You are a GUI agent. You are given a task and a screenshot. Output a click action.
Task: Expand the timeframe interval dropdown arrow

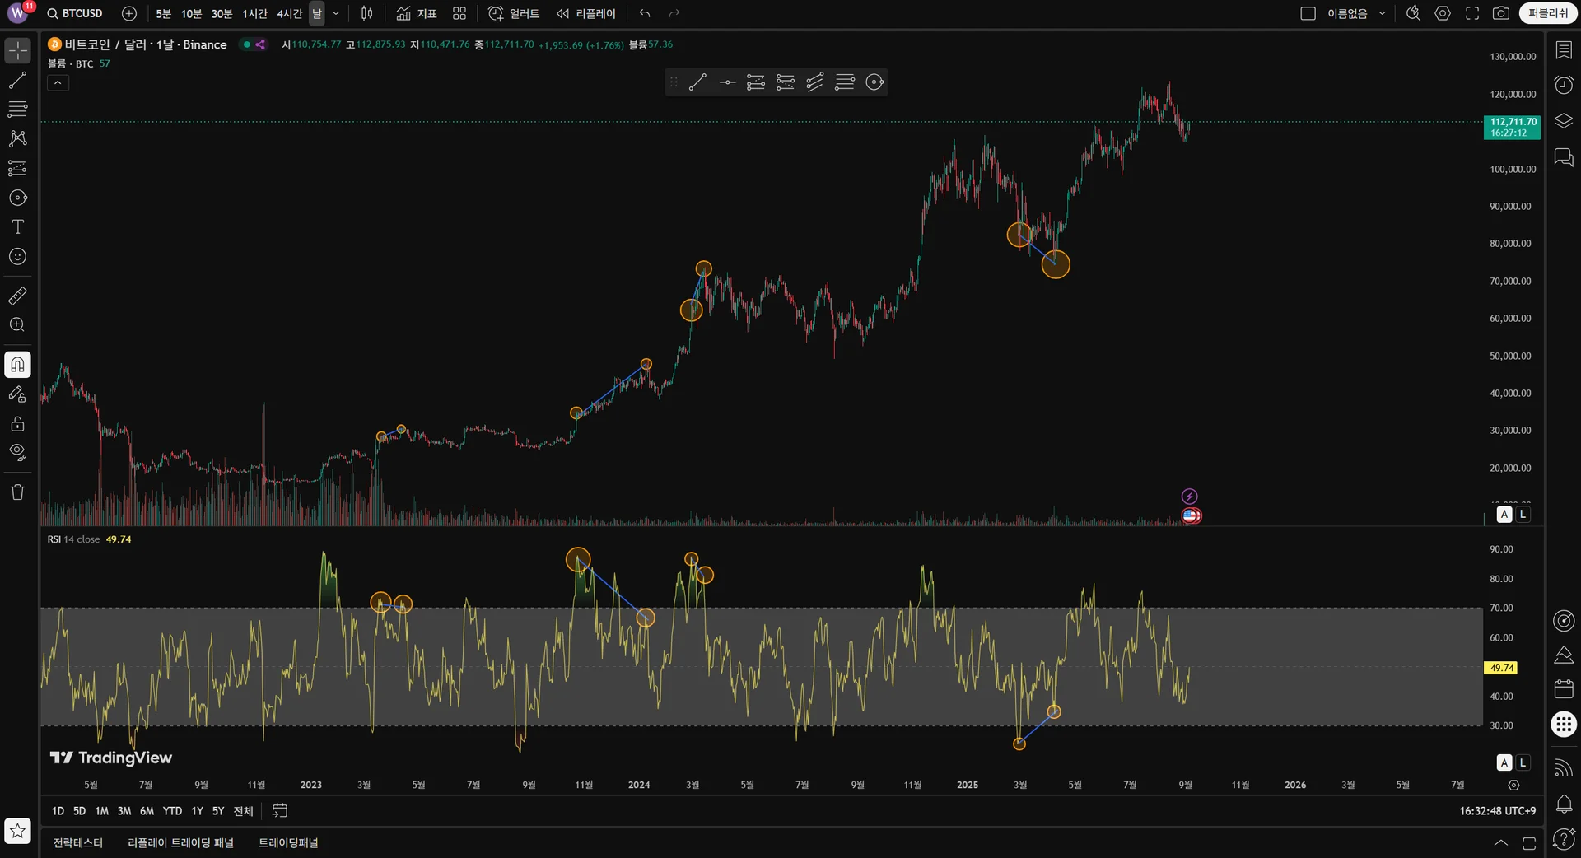tap(336, 13)
